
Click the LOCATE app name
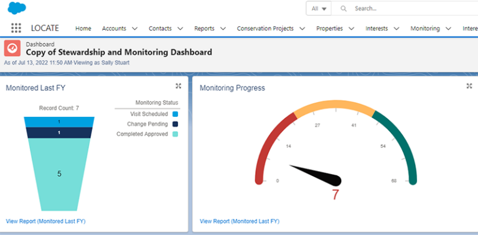click(x=45, y=29)
